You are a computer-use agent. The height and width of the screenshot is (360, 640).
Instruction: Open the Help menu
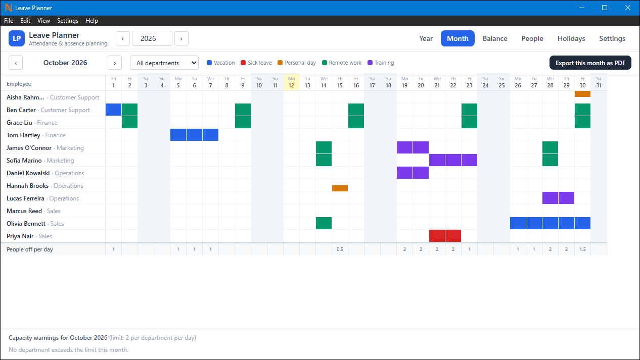(92, 21)
